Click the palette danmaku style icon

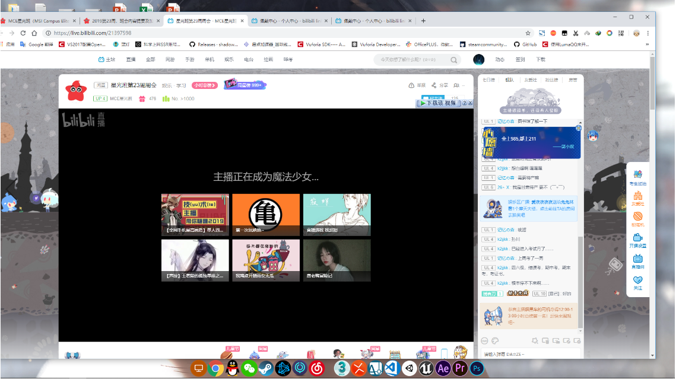coord(496,340)
